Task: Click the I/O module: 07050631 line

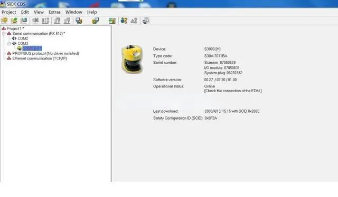Action: click(222, 68)
